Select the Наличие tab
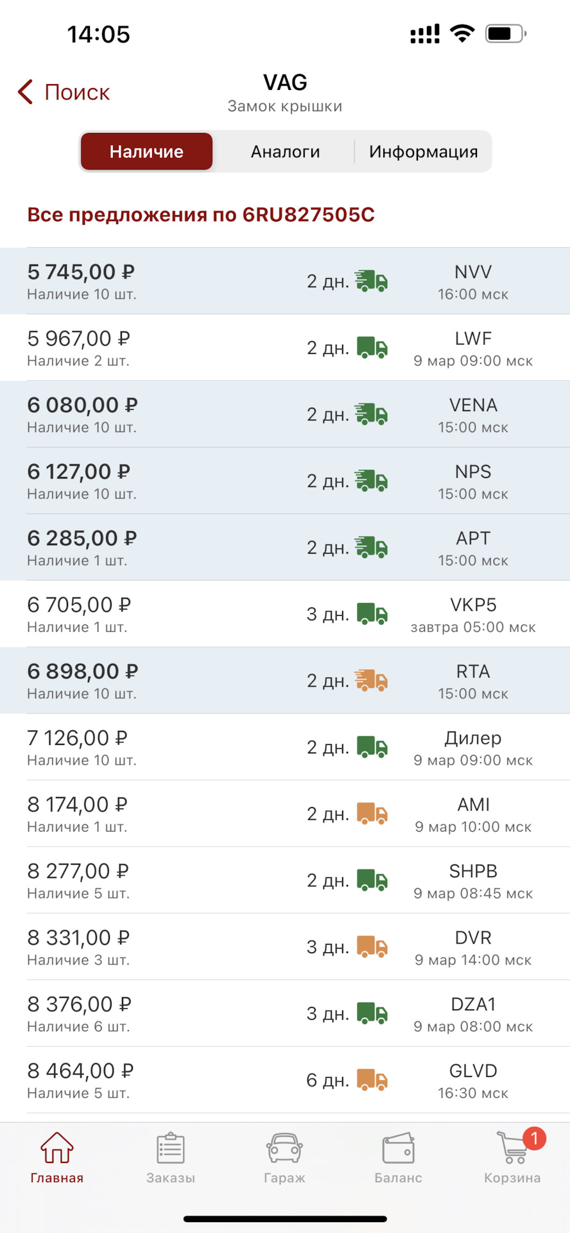The height and width of the screenshot is (1233, 570). (146, 152)
